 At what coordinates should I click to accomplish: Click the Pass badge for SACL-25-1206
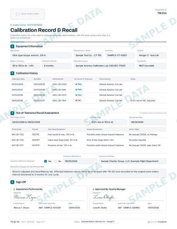point(79,90)
